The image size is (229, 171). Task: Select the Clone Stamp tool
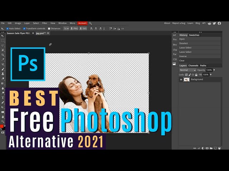point(3,74)
